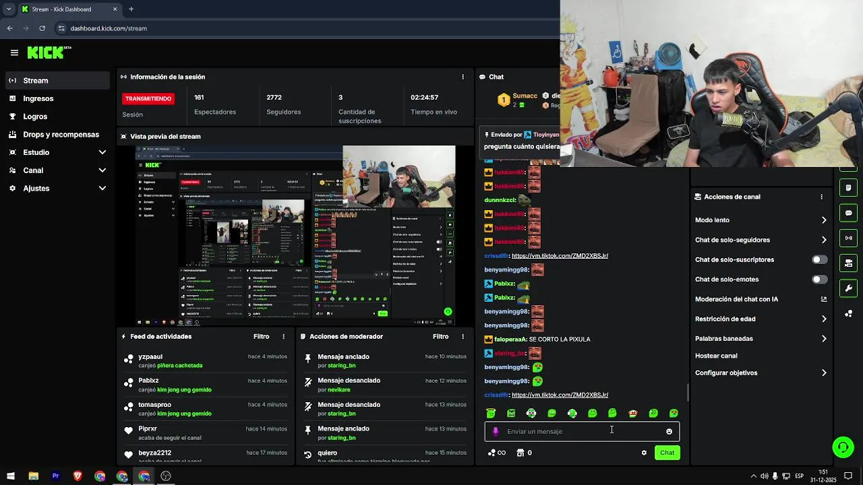The image size is (863, 485).
Task: Select yzpaaul's redemption activity entry
Action: click(x=206, y=361)
